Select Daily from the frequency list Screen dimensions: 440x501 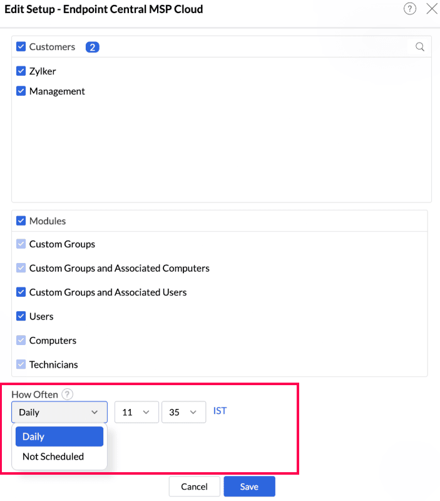click(x=59, y=436)
